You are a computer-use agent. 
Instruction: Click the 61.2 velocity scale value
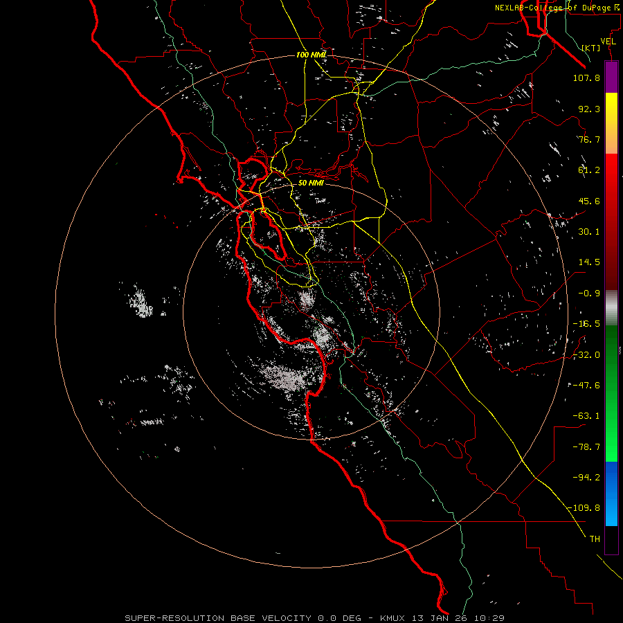(589, 170)
